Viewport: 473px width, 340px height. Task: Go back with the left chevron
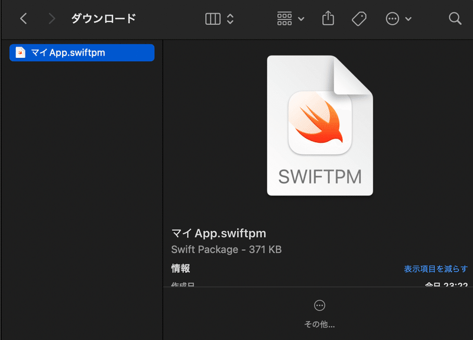tap(24, 19)
